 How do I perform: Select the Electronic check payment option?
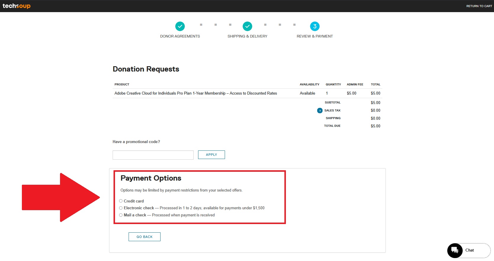pos(121,208)
